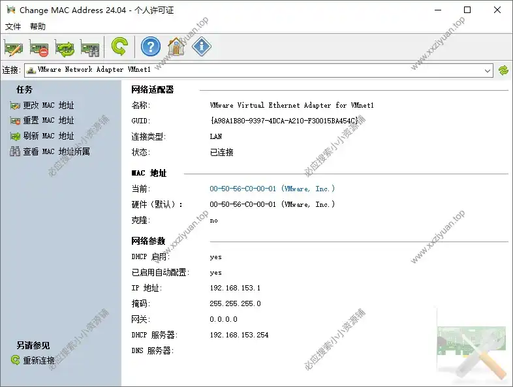Screen dimensions: 513x387
Task: Click the 更改 MAC 地址 task link
Action: (48, 105)
